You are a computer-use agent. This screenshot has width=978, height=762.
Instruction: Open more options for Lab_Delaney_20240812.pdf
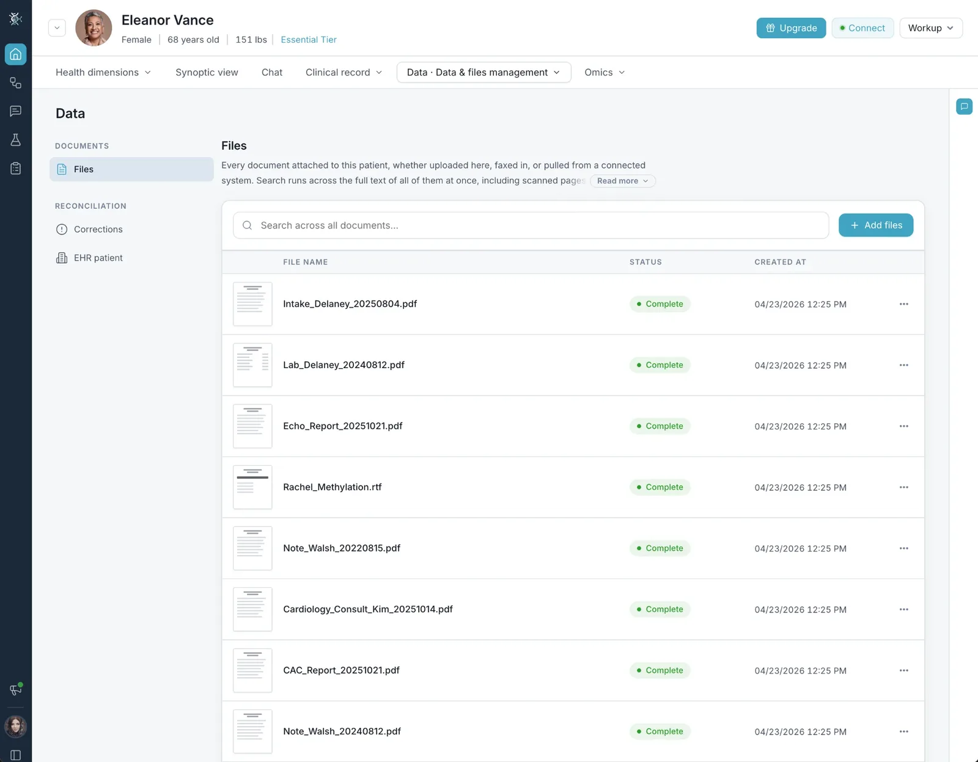coord(903,365)
